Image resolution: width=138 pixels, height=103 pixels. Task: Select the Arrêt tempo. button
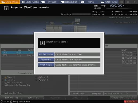[x=46, y=65]
